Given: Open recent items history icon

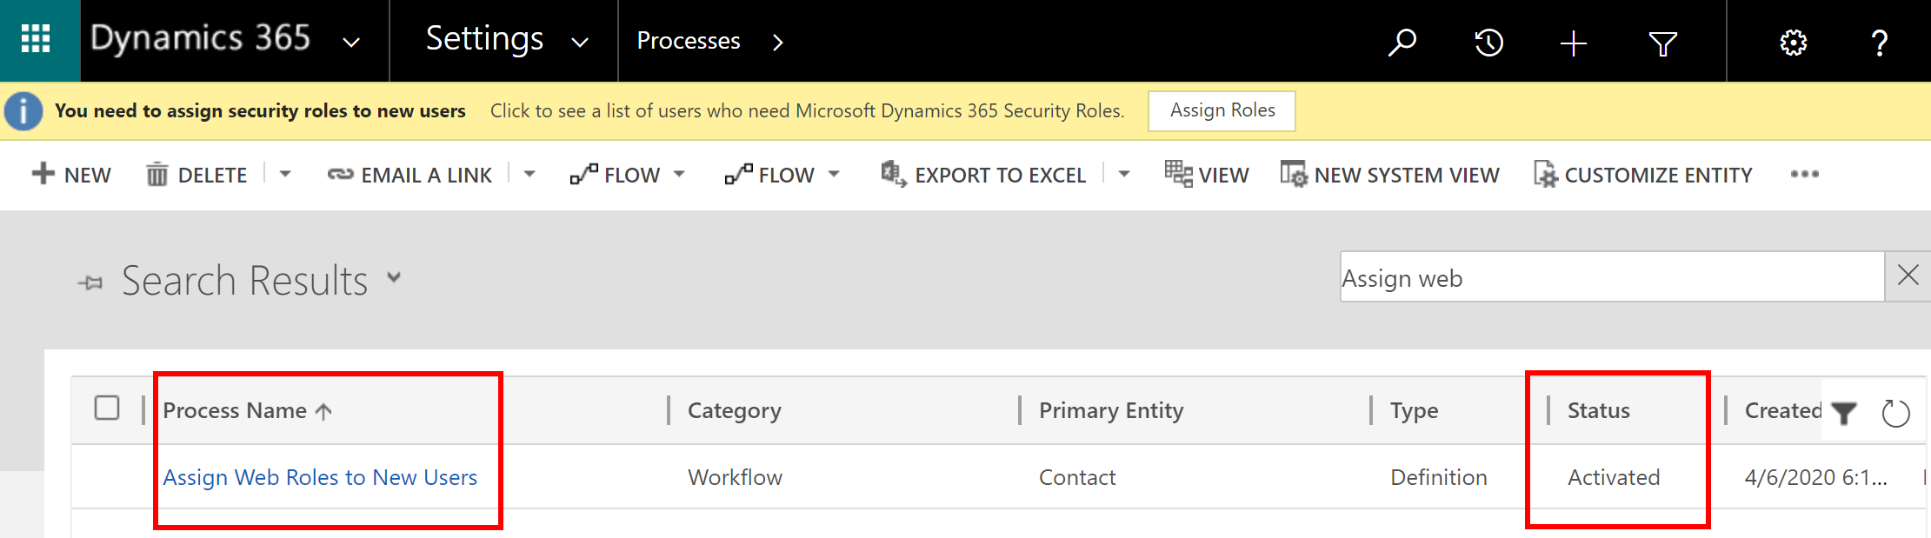Looking at the screenshot, I should click(1488, 42).
